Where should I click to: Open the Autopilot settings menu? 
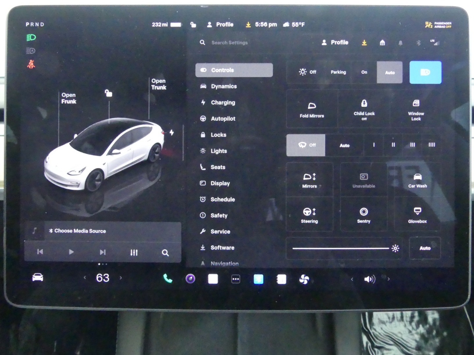coord(223,119)
